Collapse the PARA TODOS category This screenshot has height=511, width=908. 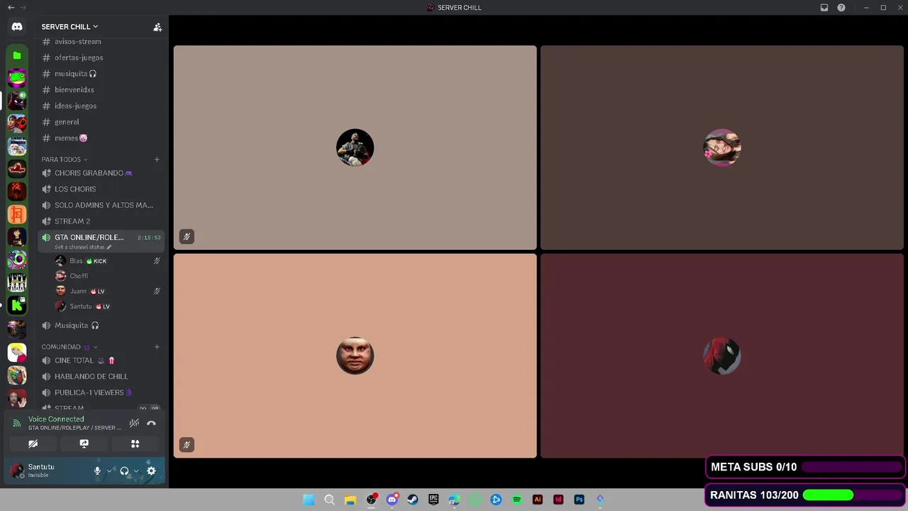pyautogui.click(x=65, y=160)
